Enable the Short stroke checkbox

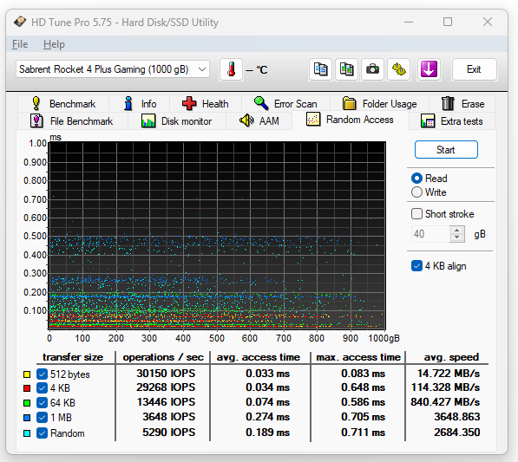point(416,214)
